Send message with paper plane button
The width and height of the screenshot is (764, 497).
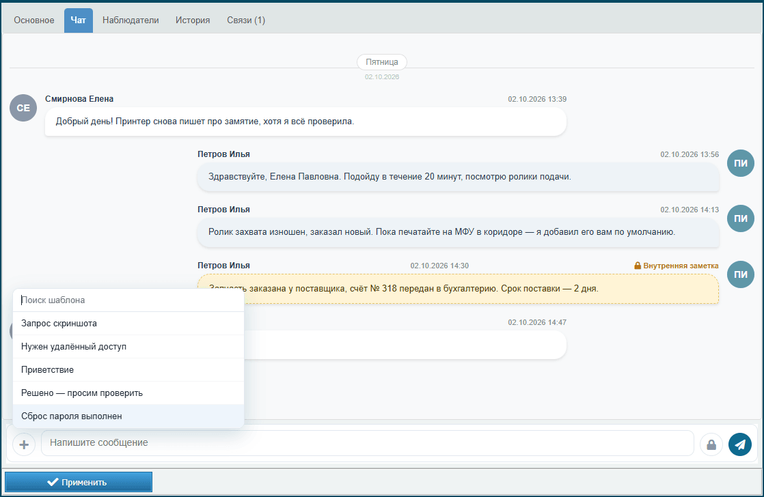click(740, 444)
